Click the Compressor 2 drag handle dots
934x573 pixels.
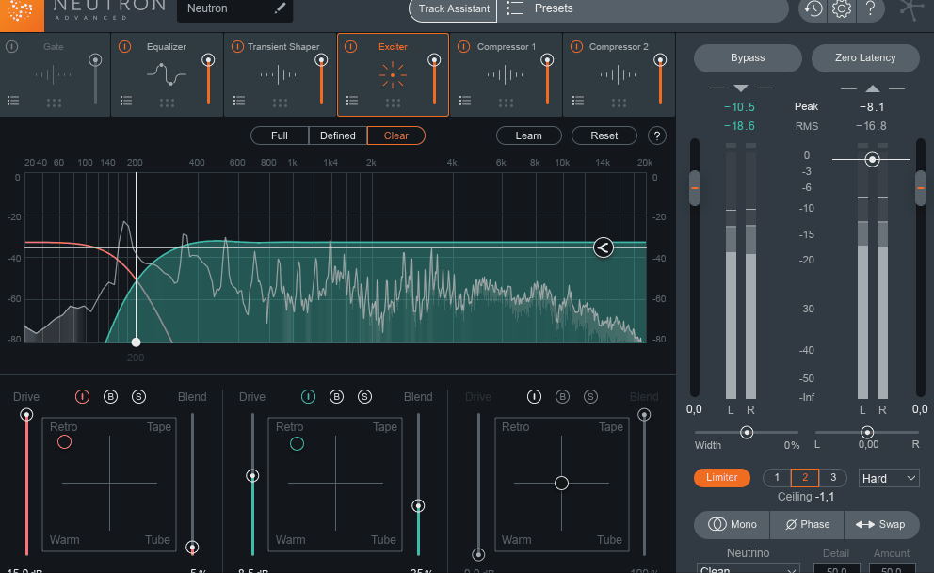pyautogui.click(x=619, y=103)
